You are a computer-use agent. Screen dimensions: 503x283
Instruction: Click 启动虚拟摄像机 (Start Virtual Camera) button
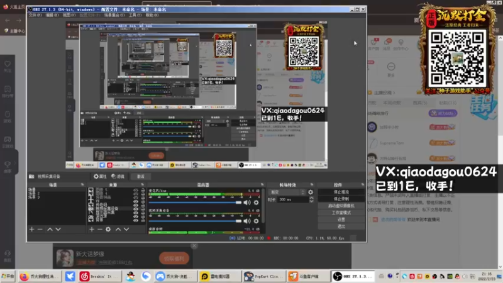pyautogui.click(x=341, y=206)
